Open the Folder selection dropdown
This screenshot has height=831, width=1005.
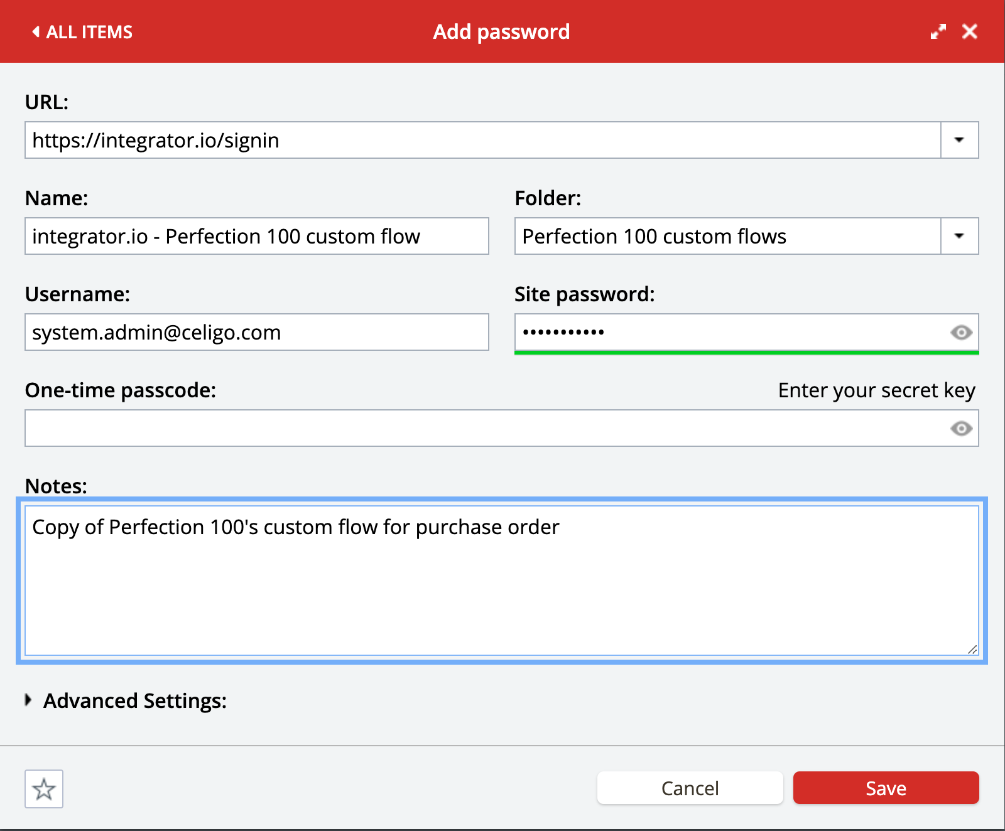pos(959,236)
